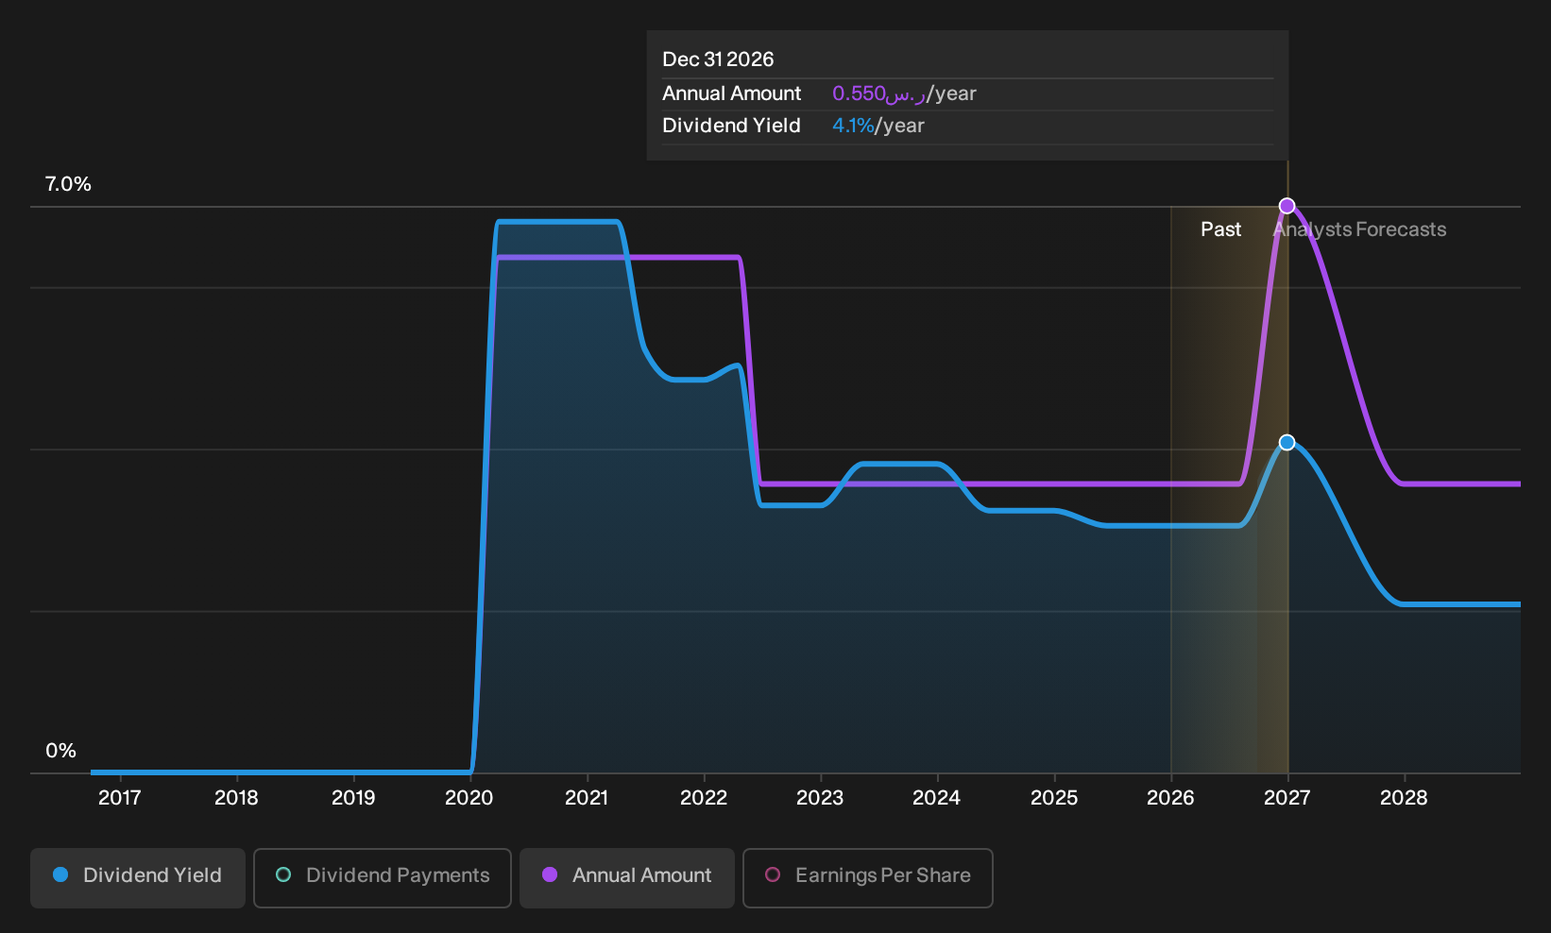Enable the Dividend Payments series
This screenshot has height=933, width=1551.
pos(383,877)
